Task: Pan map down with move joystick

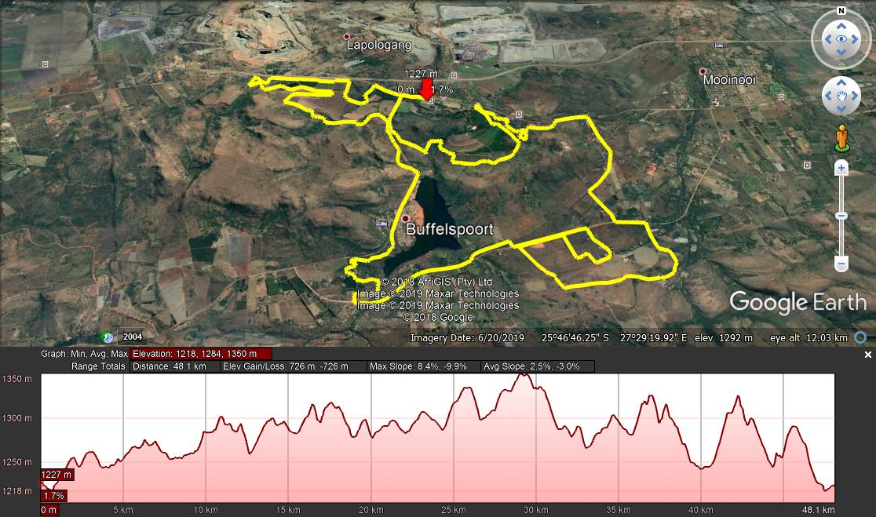Action: [841, 108]
